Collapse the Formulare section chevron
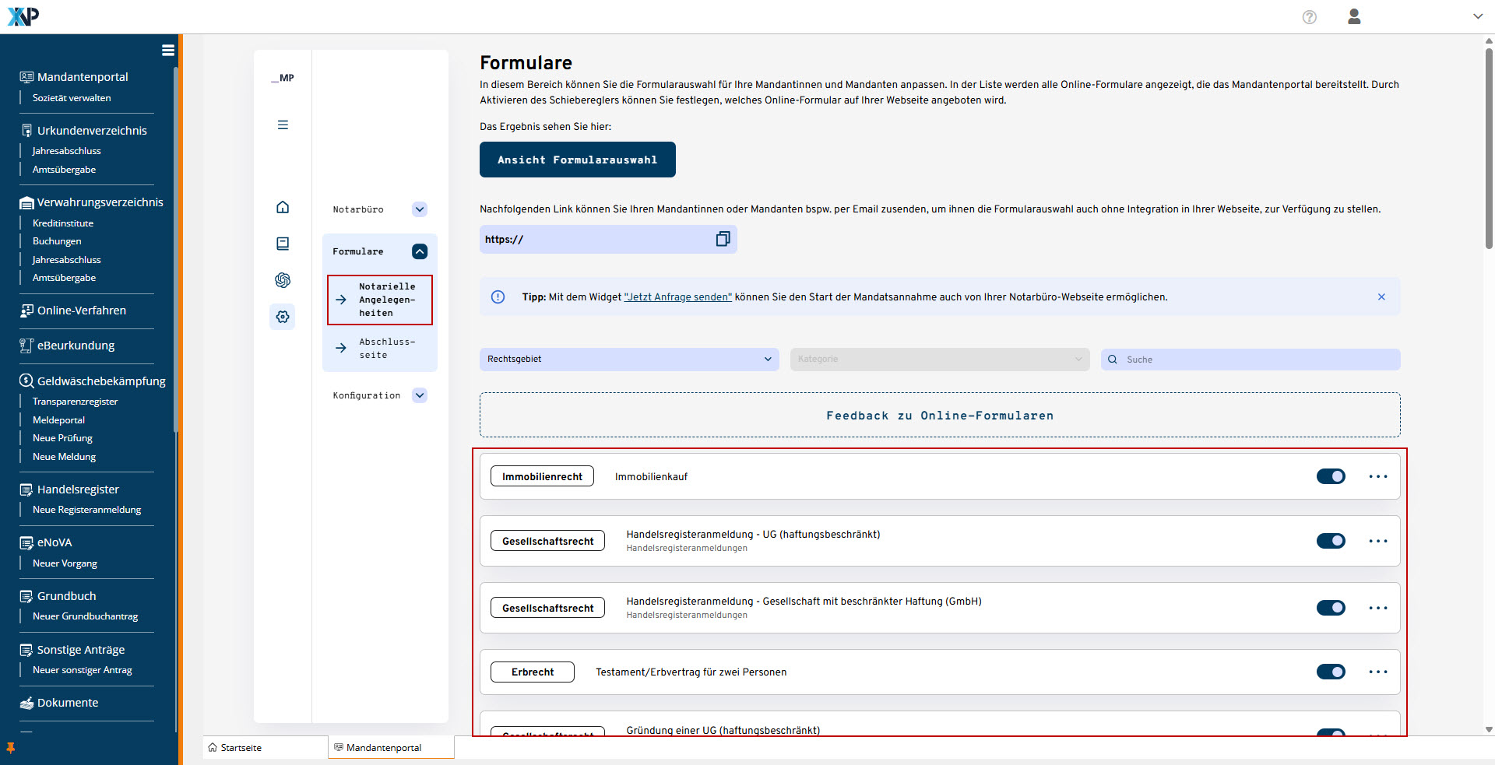Image resolution: width=1495 pixels, height=765 pixels. coord(420,251)
